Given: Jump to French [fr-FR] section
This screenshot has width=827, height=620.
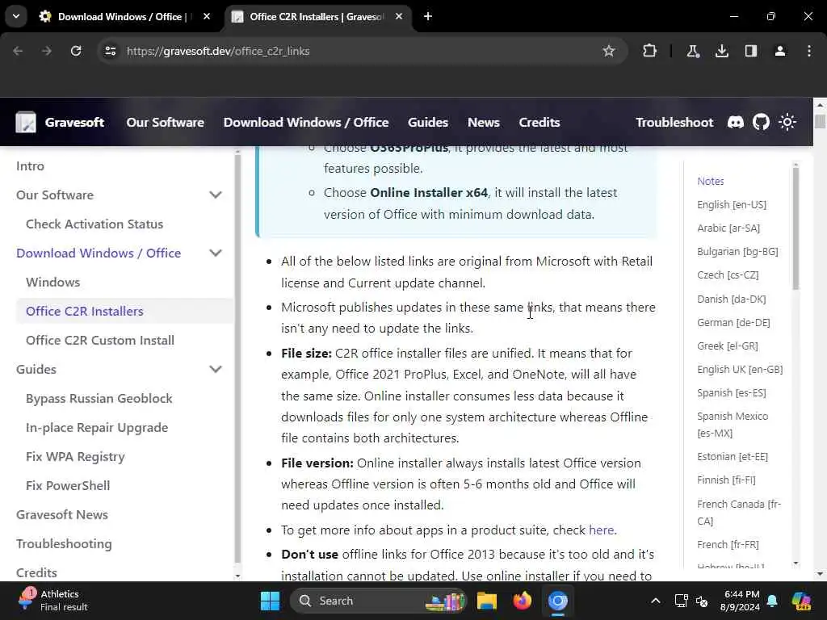Looking at the screenshot, I should 728,544.
